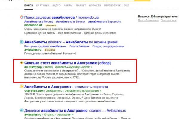Click the vse-oteli.com domain link
Image resolution: width=179 pixels, height=119 pixels.
point(34,91)
